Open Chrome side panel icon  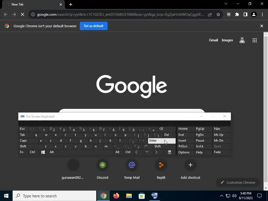[245, 15]
